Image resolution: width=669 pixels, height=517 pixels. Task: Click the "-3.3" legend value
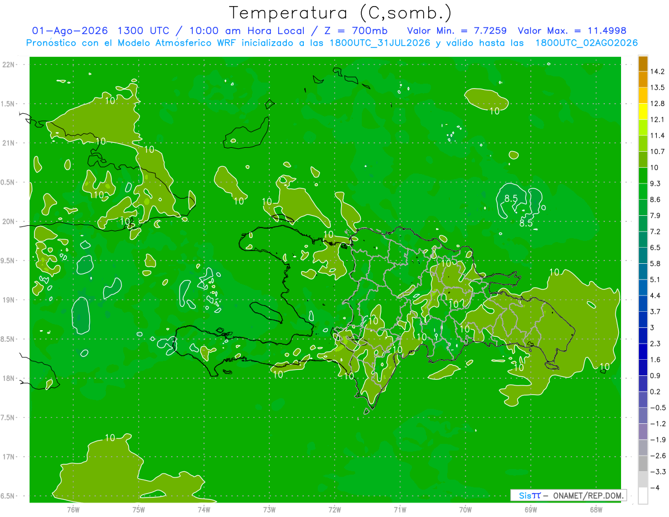658,471
